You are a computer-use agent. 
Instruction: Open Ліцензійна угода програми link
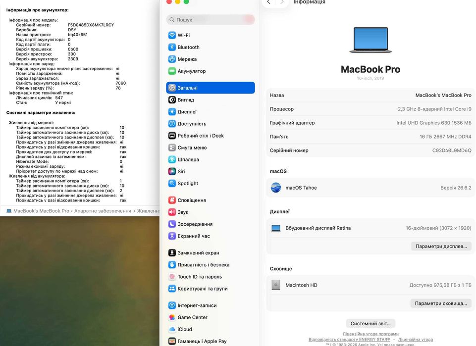(x=370, y=334)
